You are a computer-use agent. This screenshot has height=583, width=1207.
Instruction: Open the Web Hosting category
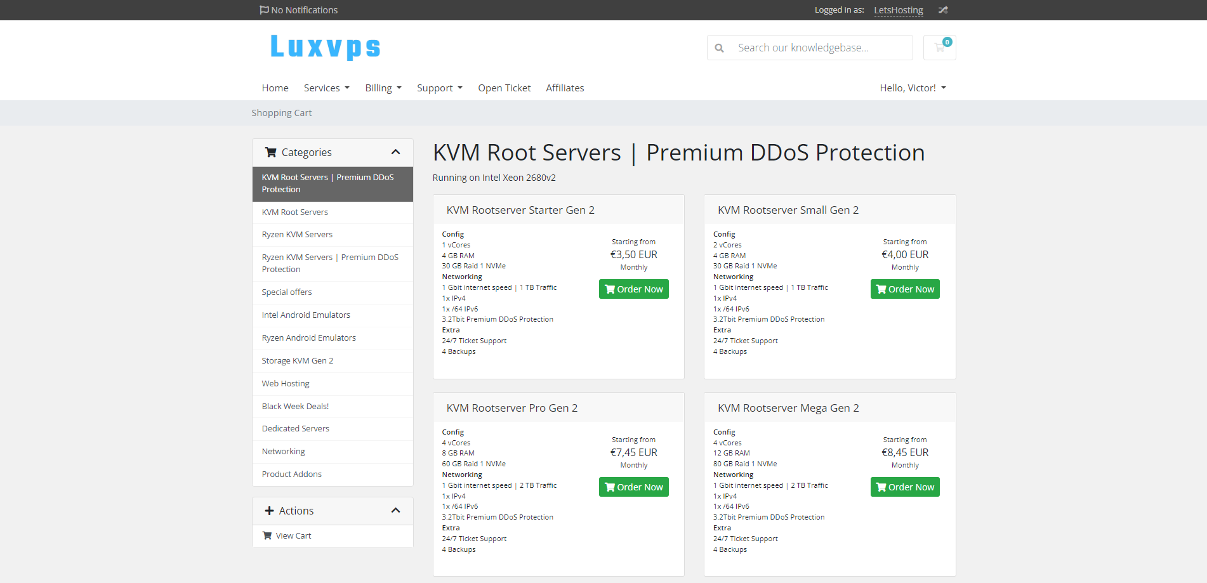(333, 384)
